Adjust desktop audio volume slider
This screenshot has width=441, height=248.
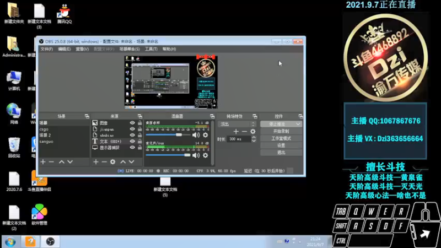tap(168, 135)
